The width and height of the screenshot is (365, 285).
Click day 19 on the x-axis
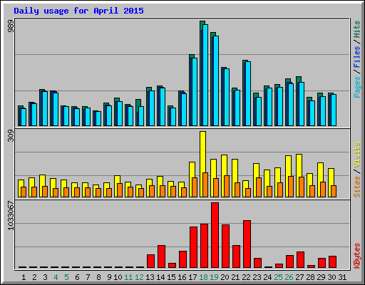[x=214, y=277]
